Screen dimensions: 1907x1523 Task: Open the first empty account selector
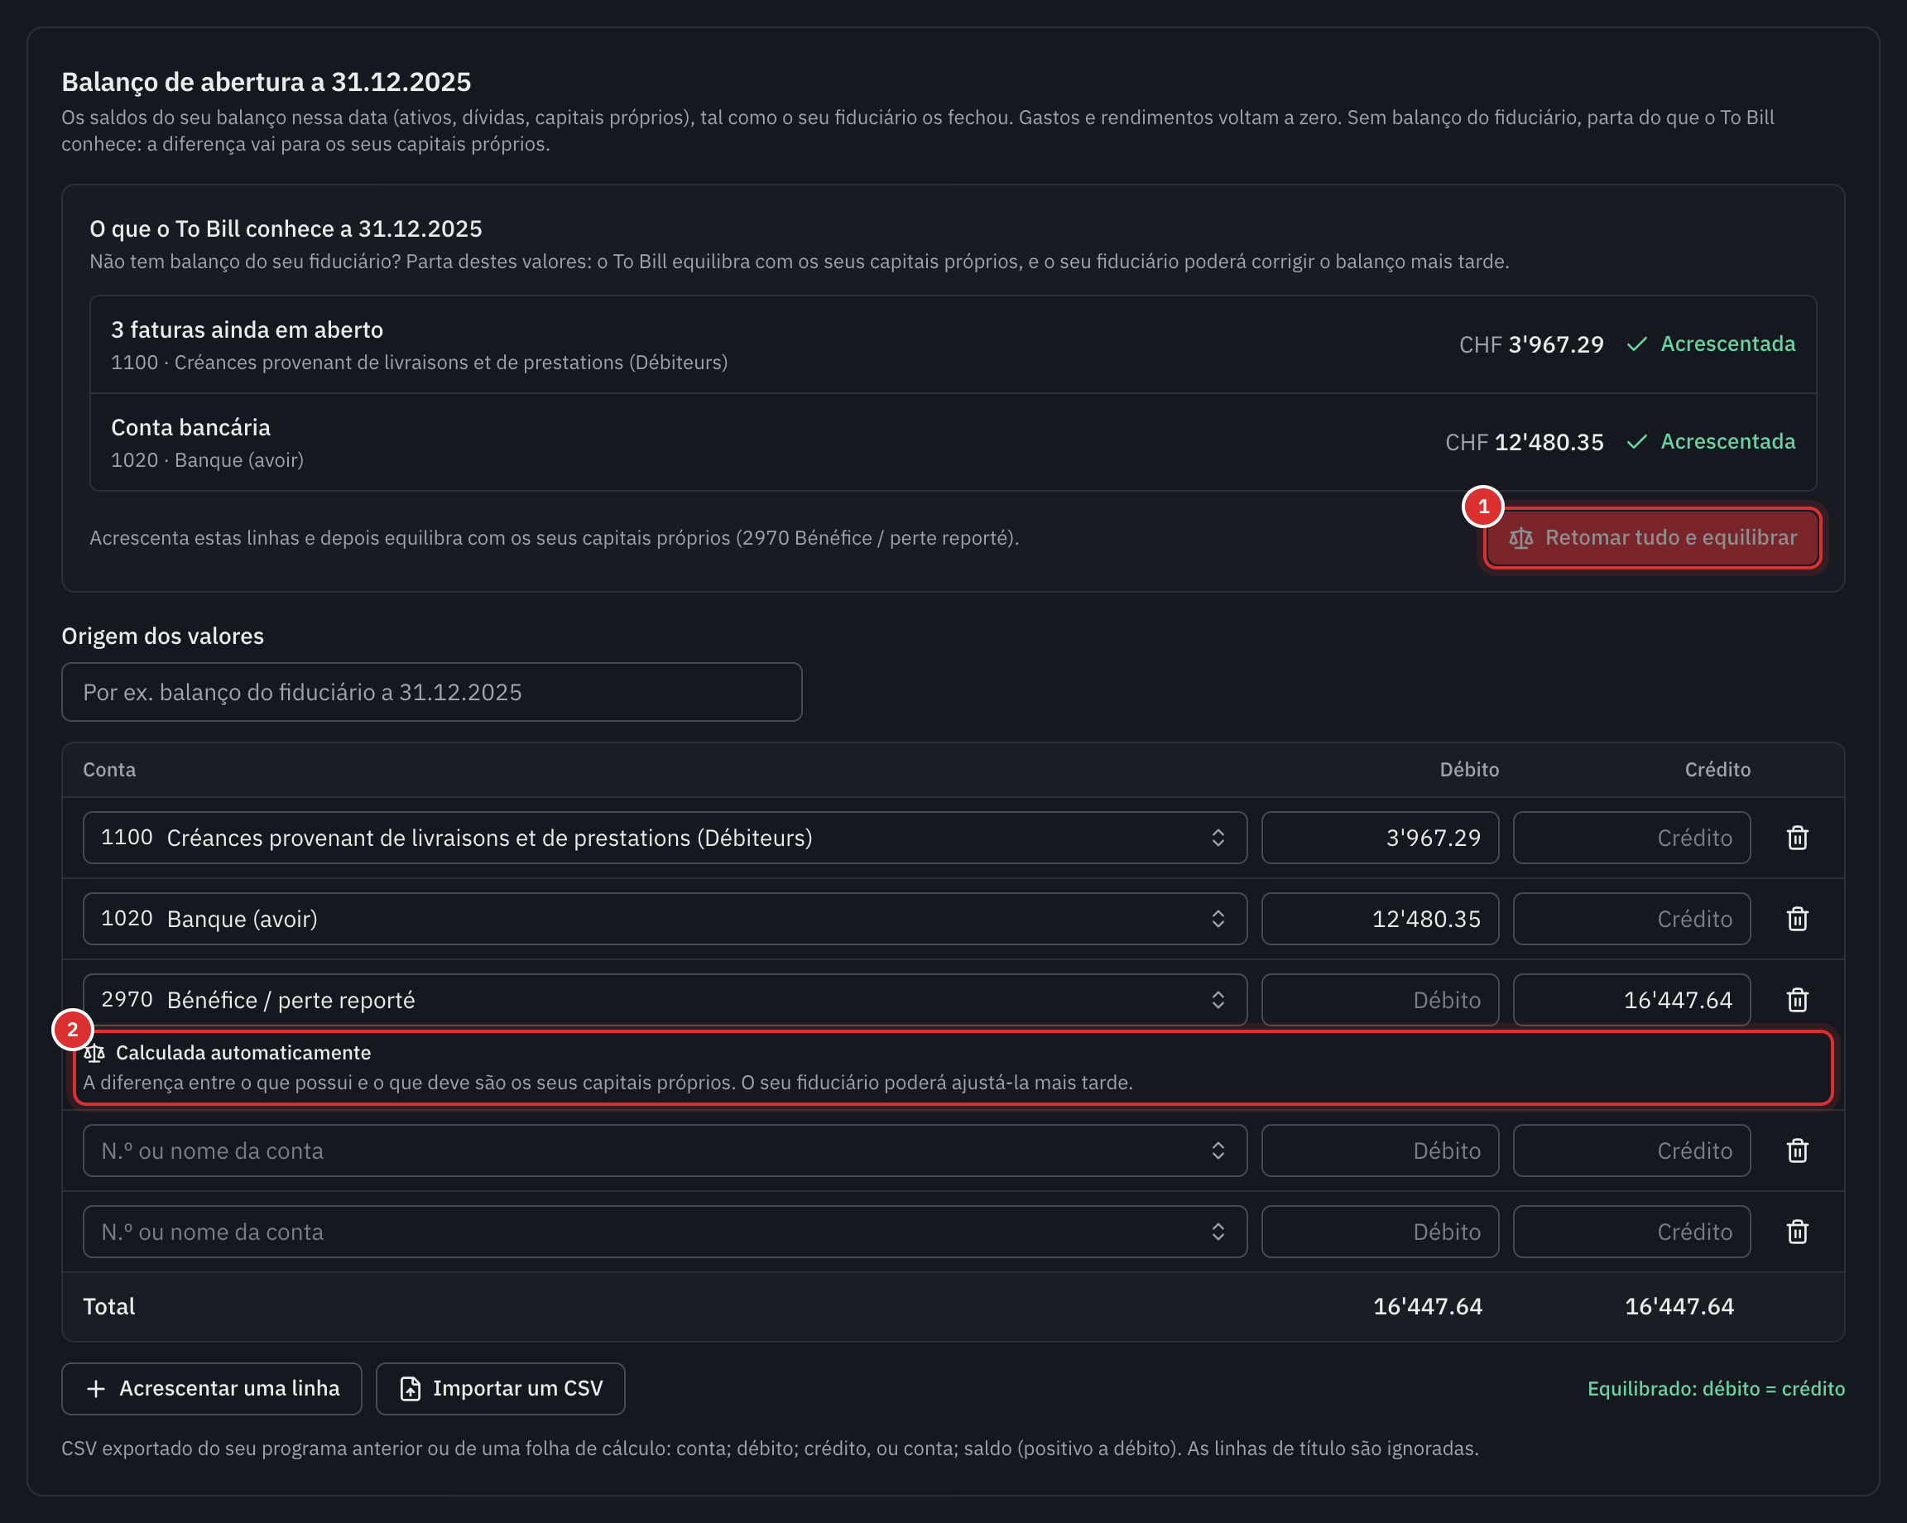[665, 1151]
